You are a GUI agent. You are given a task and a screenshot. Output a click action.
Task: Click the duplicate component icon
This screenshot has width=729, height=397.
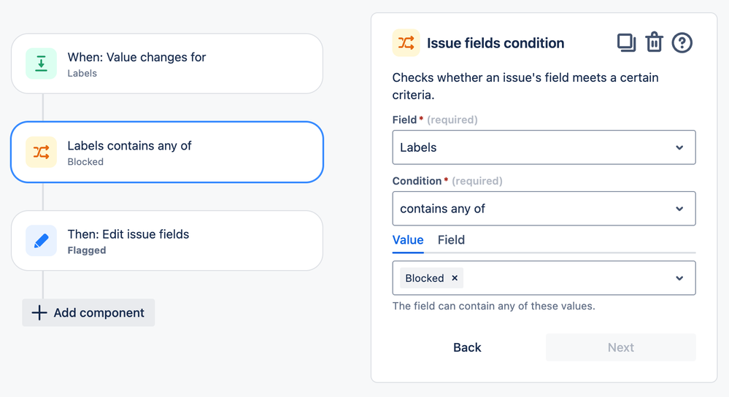pyautogui.click(x=626, y=43)
